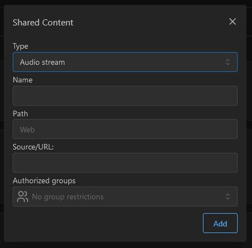Image resolution: width=252 pixels, height=248 pixels.
Task: Click the Name label
Action: point(23,80)
